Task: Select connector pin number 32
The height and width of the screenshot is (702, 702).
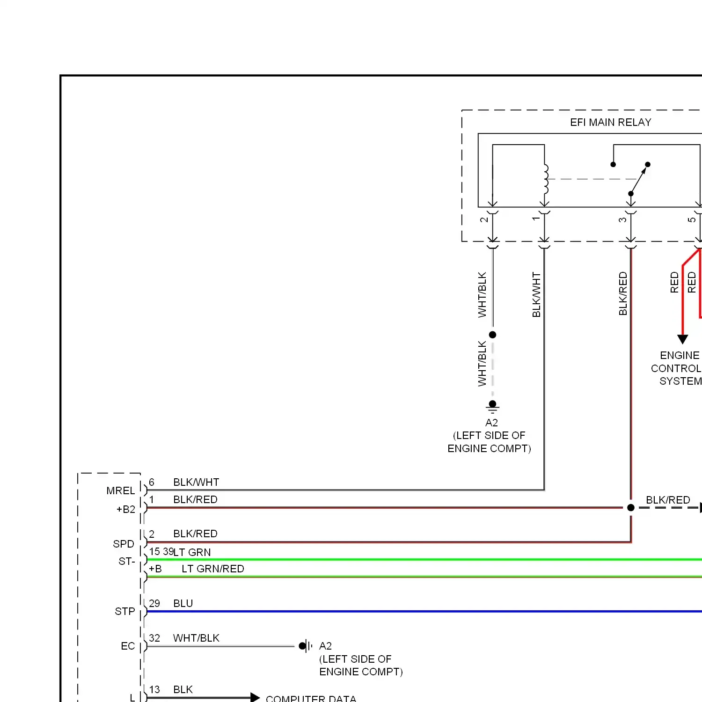Action: click(x=154, y=638)
